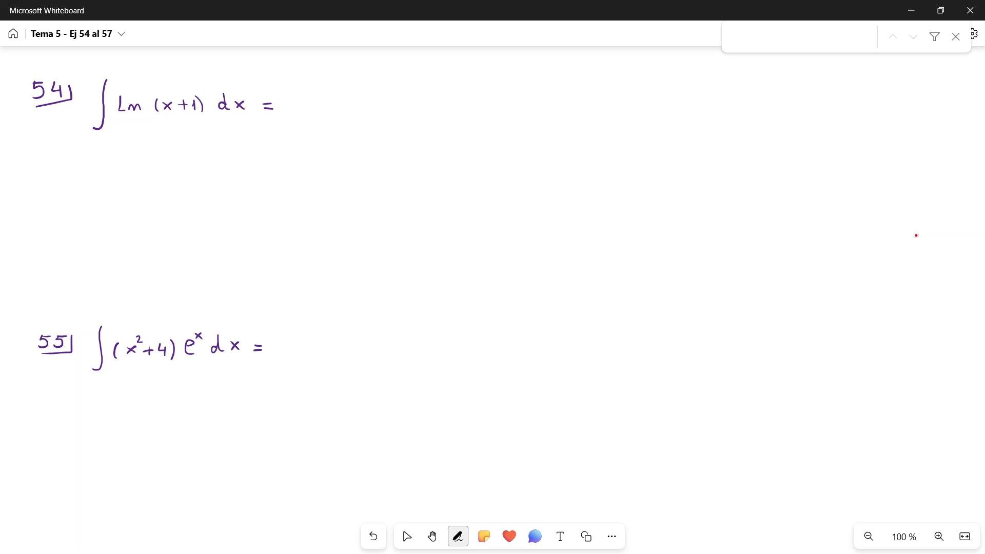Screen dimensions: 985x554
Task: Open the Shapes tool
Action: pyautogui.click(x=586, y=537)
